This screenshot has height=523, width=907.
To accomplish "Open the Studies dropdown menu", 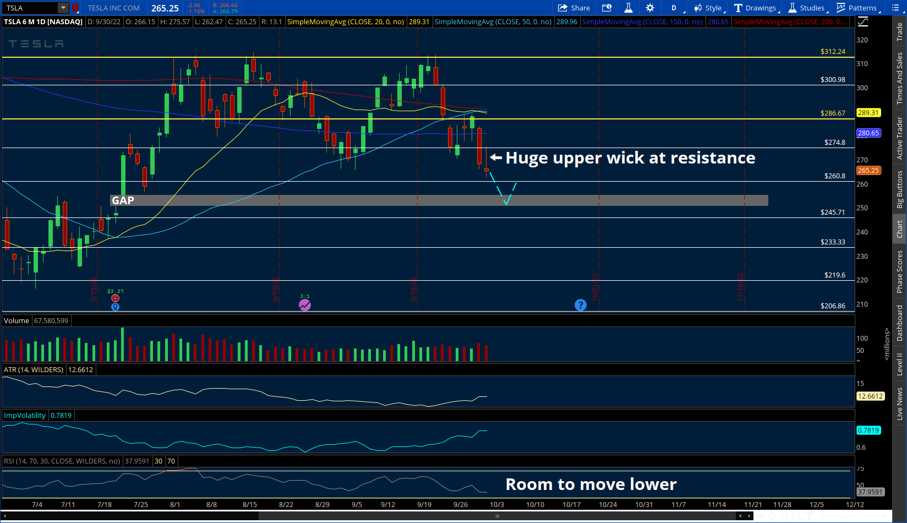I will tap(808, 8).
